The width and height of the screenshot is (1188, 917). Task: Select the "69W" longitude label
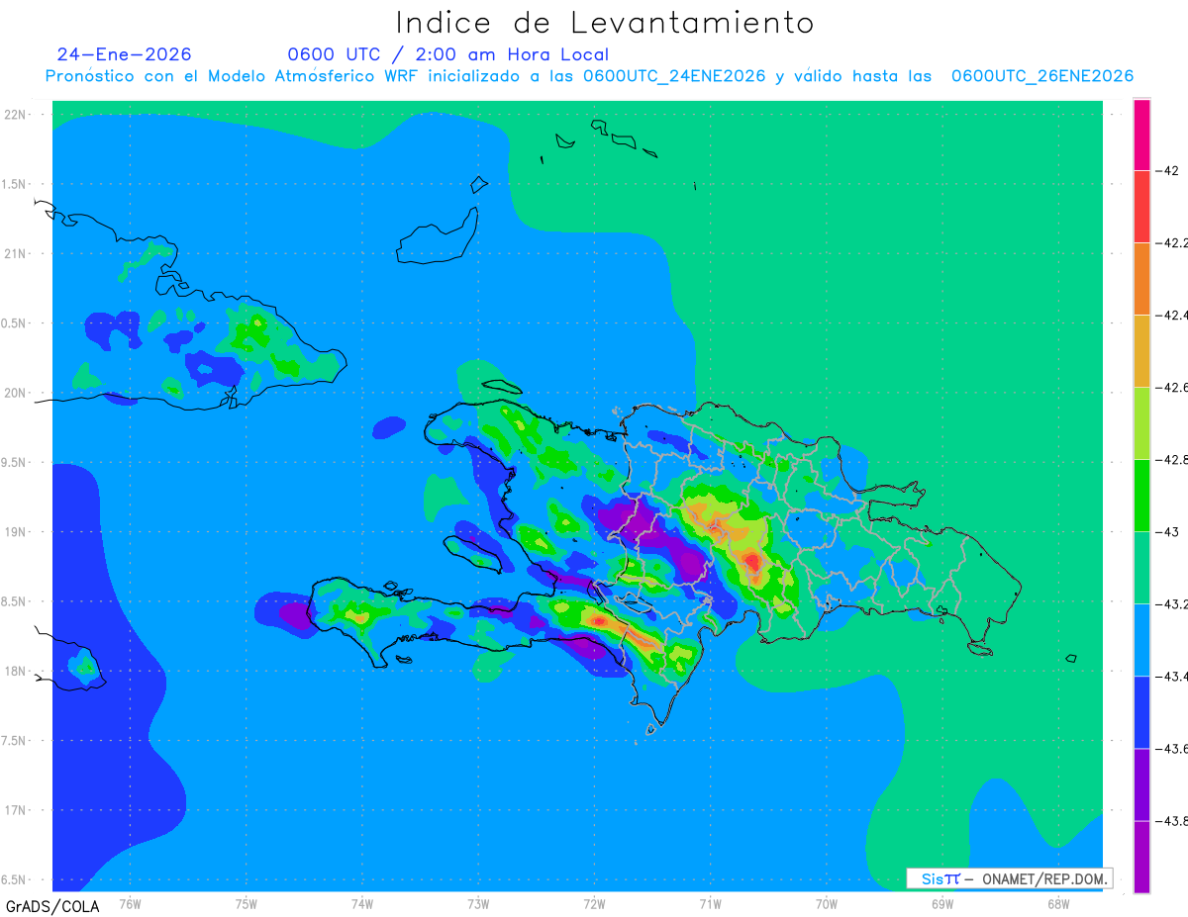pyautogui.click(x=942, y=903)
